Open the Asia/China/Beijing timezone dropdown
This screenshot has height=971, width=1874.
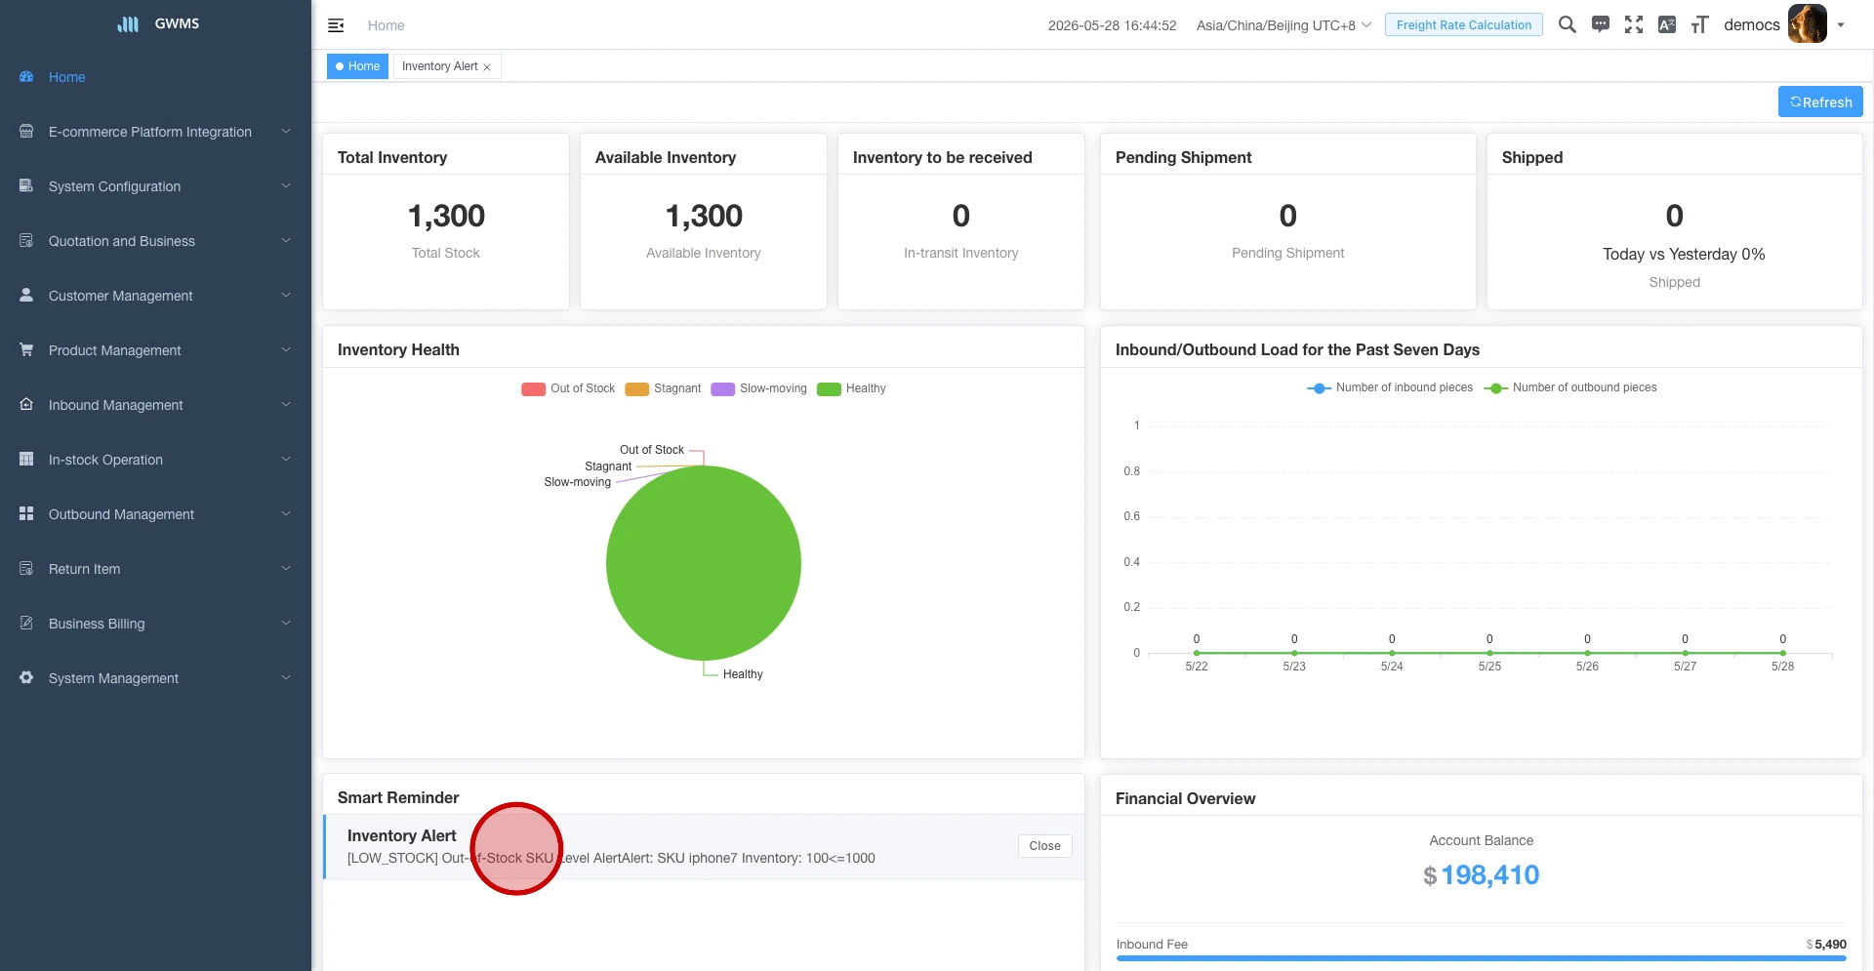(x=1283, y=25)
